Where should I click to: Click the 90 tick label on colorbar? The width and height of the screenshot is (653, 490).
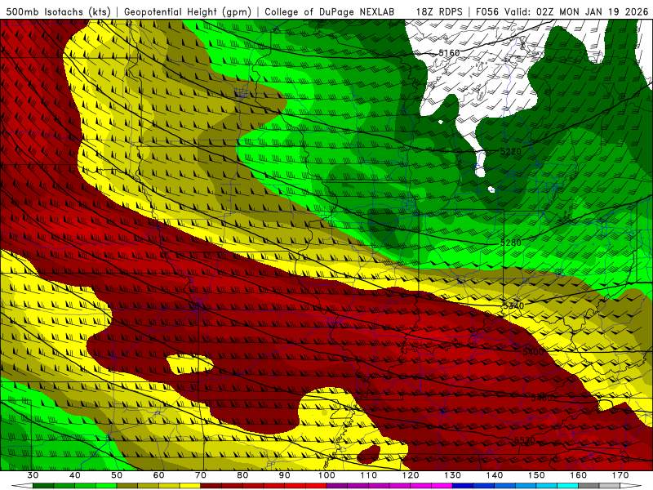pyautogui.click(x=284, y=475)
